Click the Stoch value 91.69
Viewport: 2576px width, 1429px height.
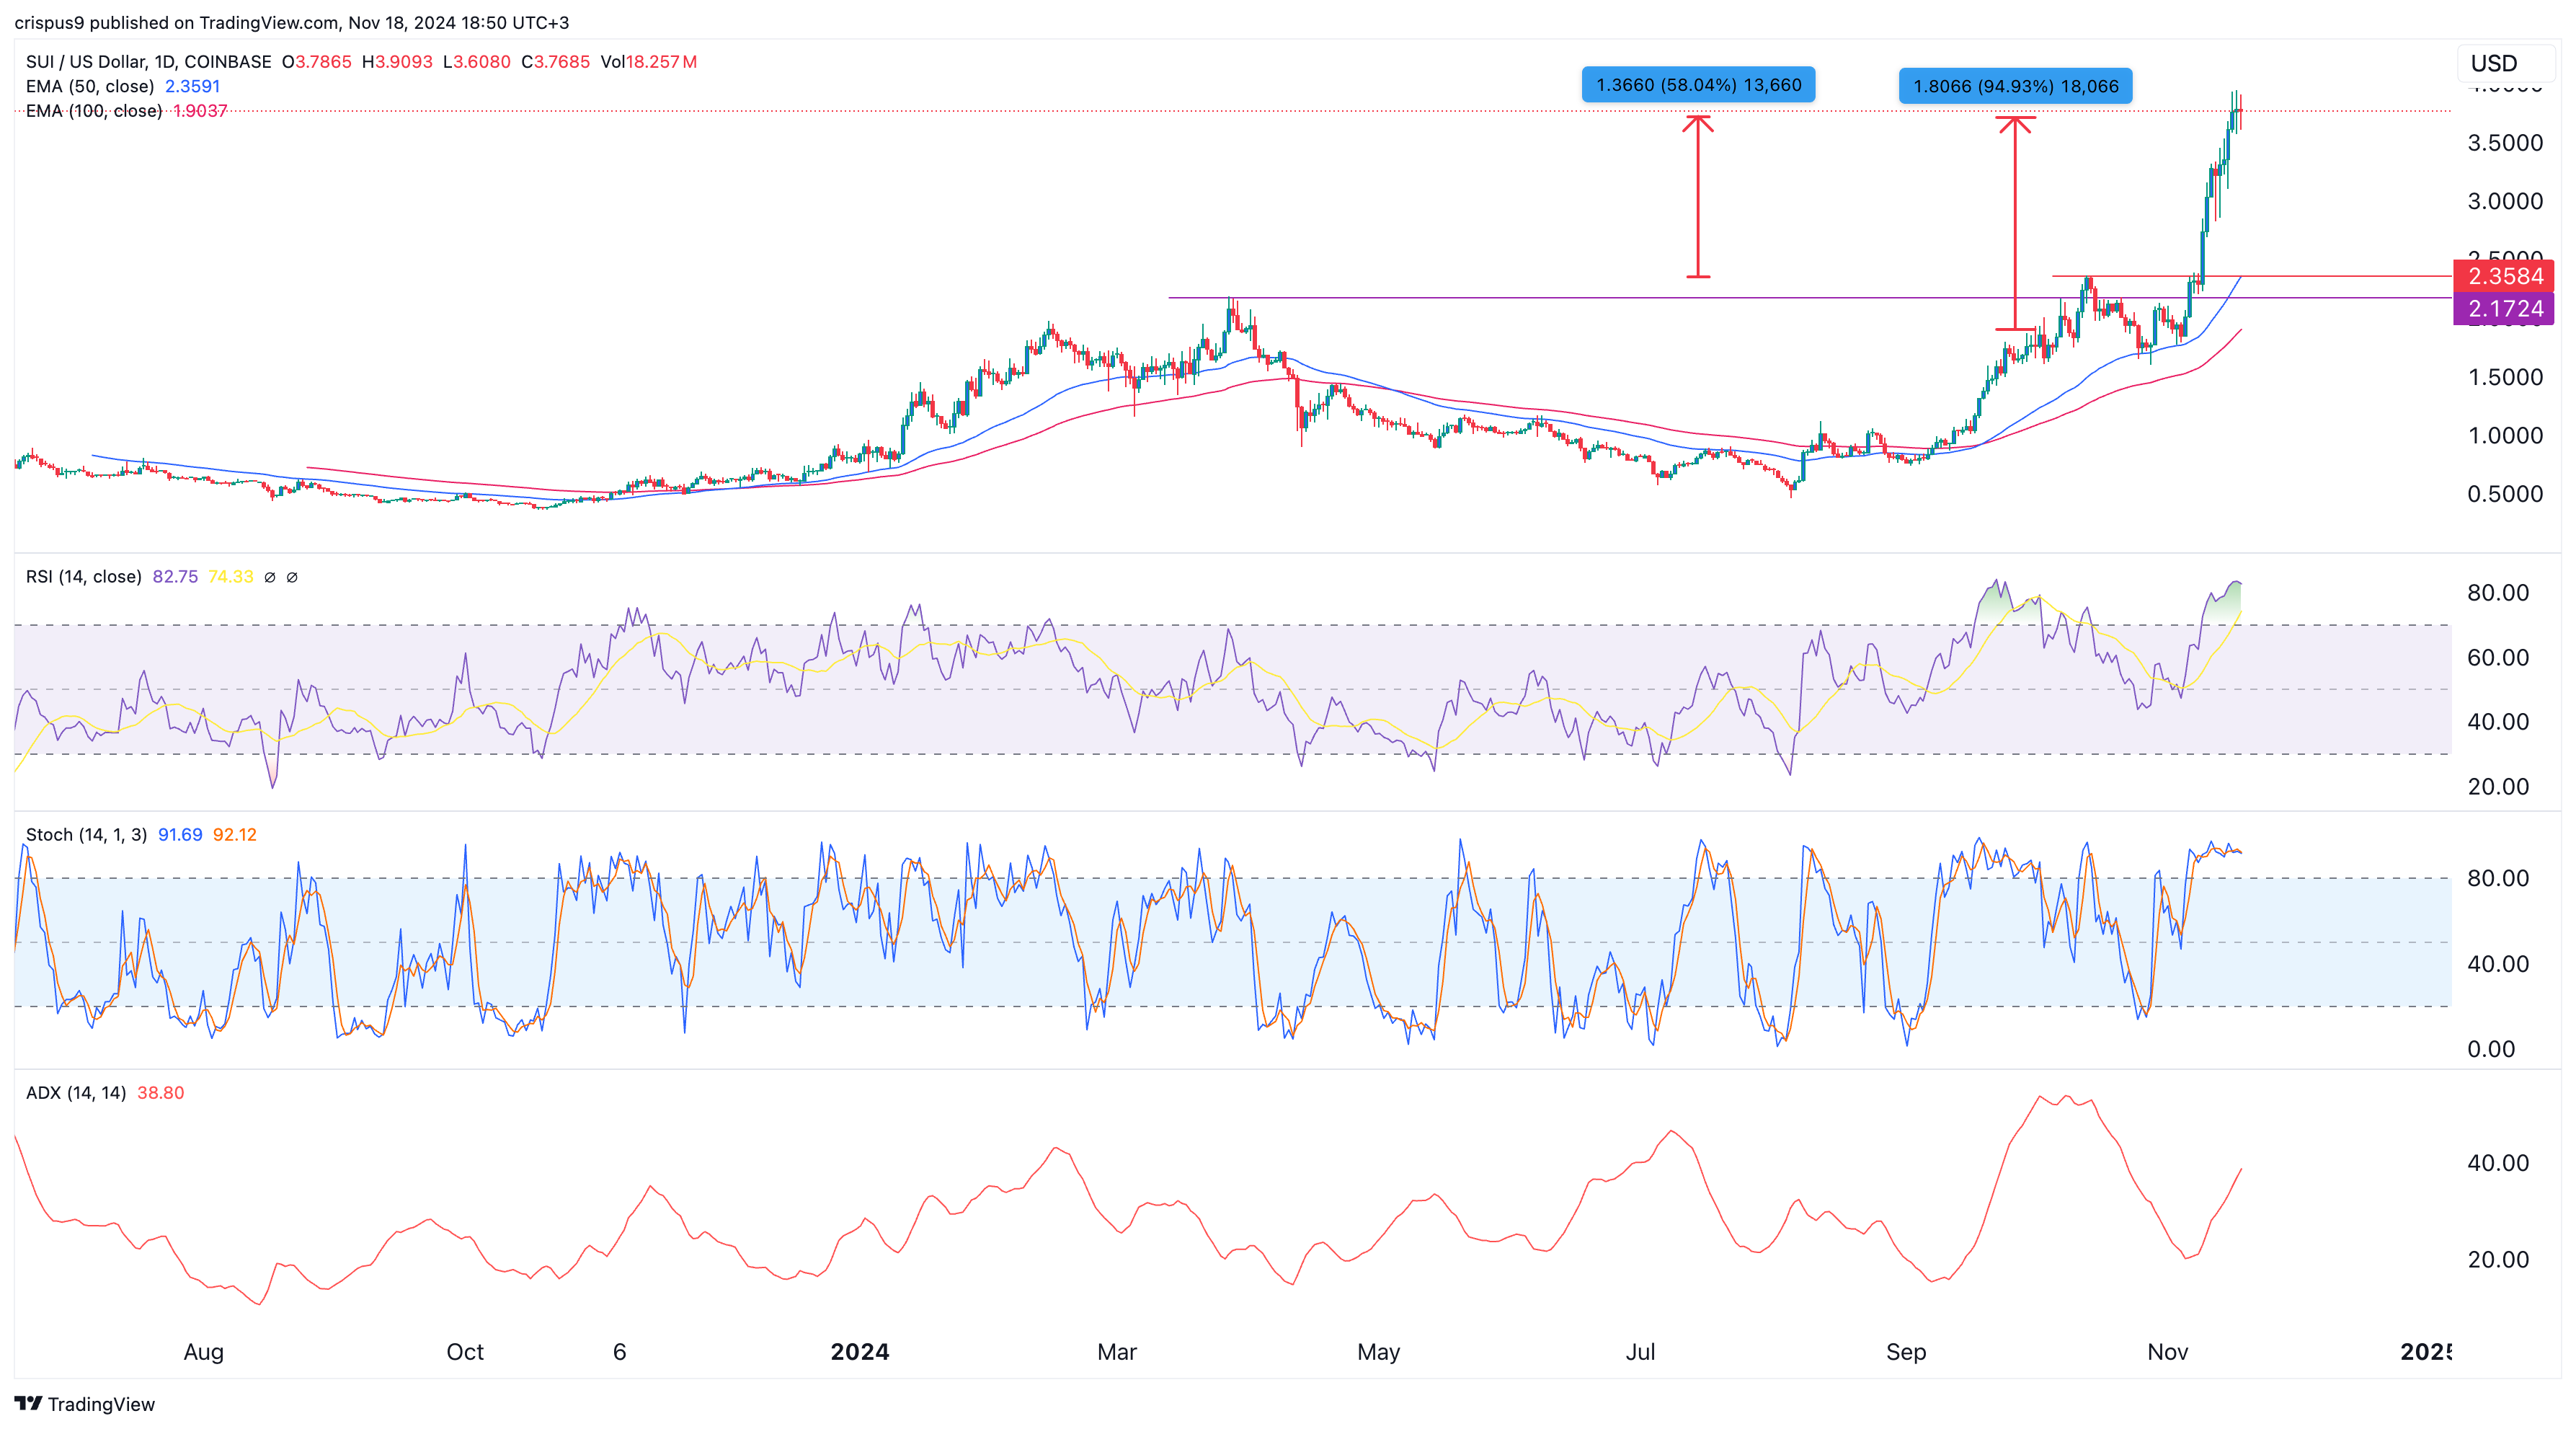[x=180, y=835]
